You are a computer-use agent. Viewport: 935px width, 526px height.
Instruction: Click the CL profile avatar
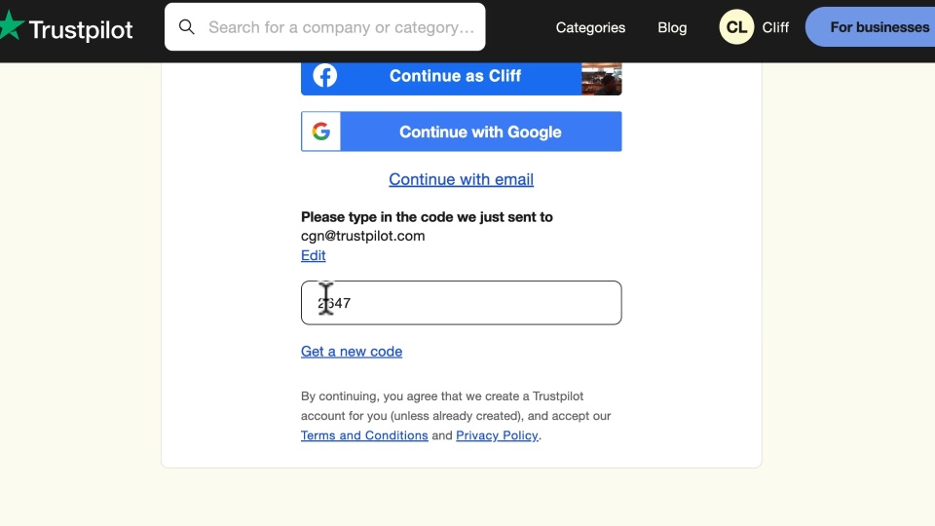tap(736, 27)
